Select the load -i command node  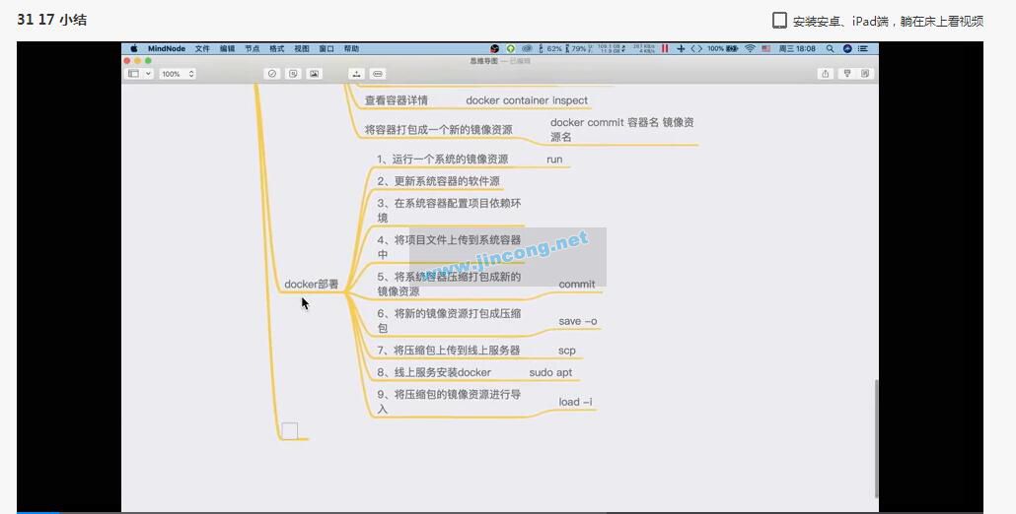(575, 402)
